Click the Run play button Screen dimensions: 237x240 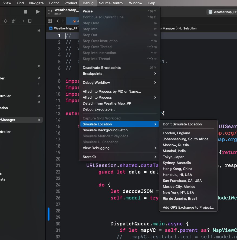(x=38, y=12)
